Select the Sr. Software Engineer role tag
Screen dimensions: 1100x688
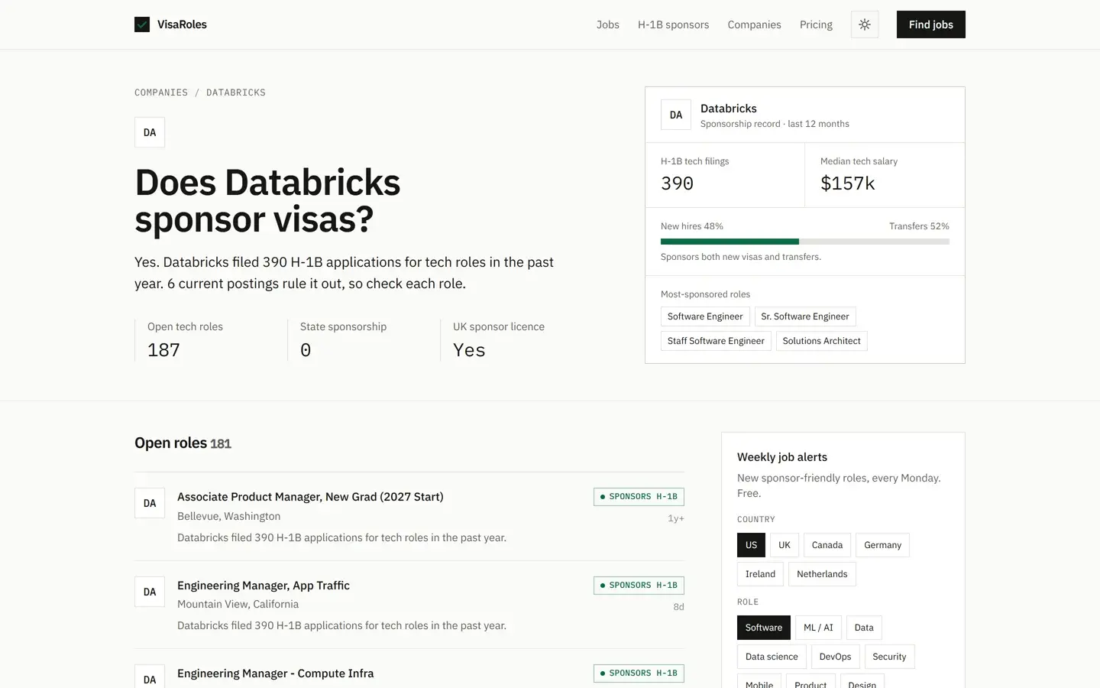[x=805, y=316]
